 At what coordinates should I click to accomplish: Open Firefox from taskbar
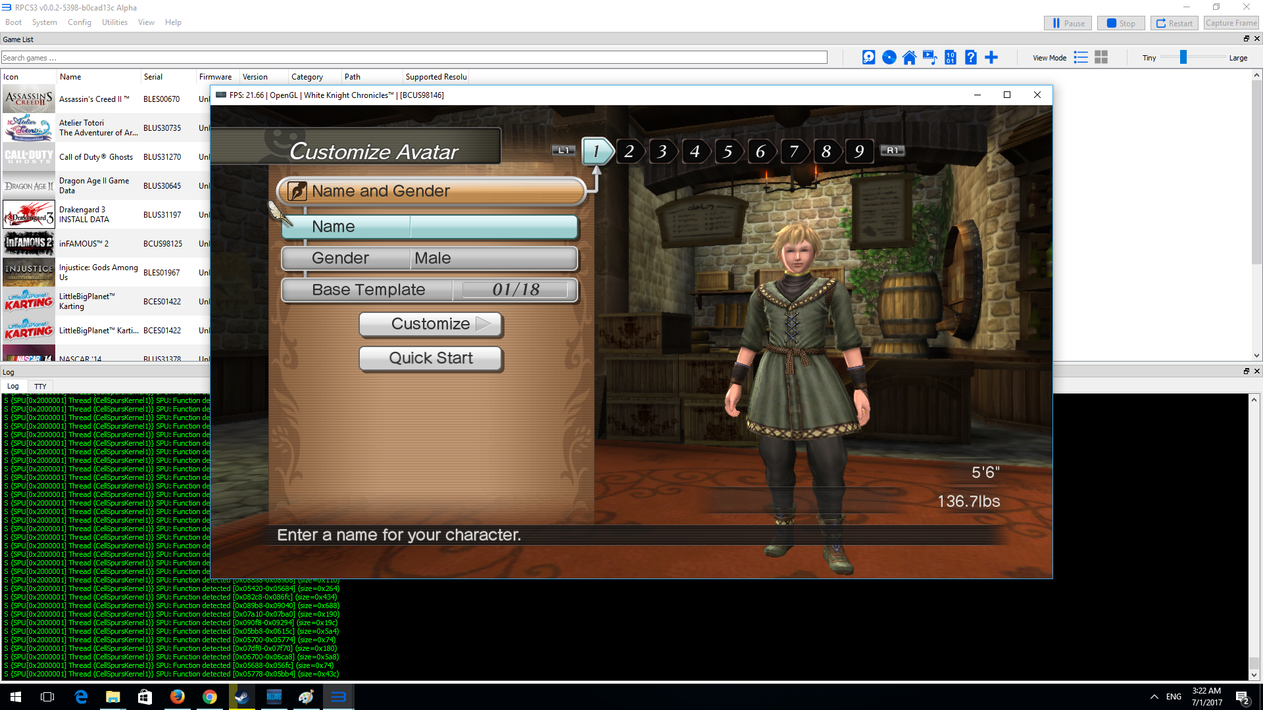pos(178,697)
